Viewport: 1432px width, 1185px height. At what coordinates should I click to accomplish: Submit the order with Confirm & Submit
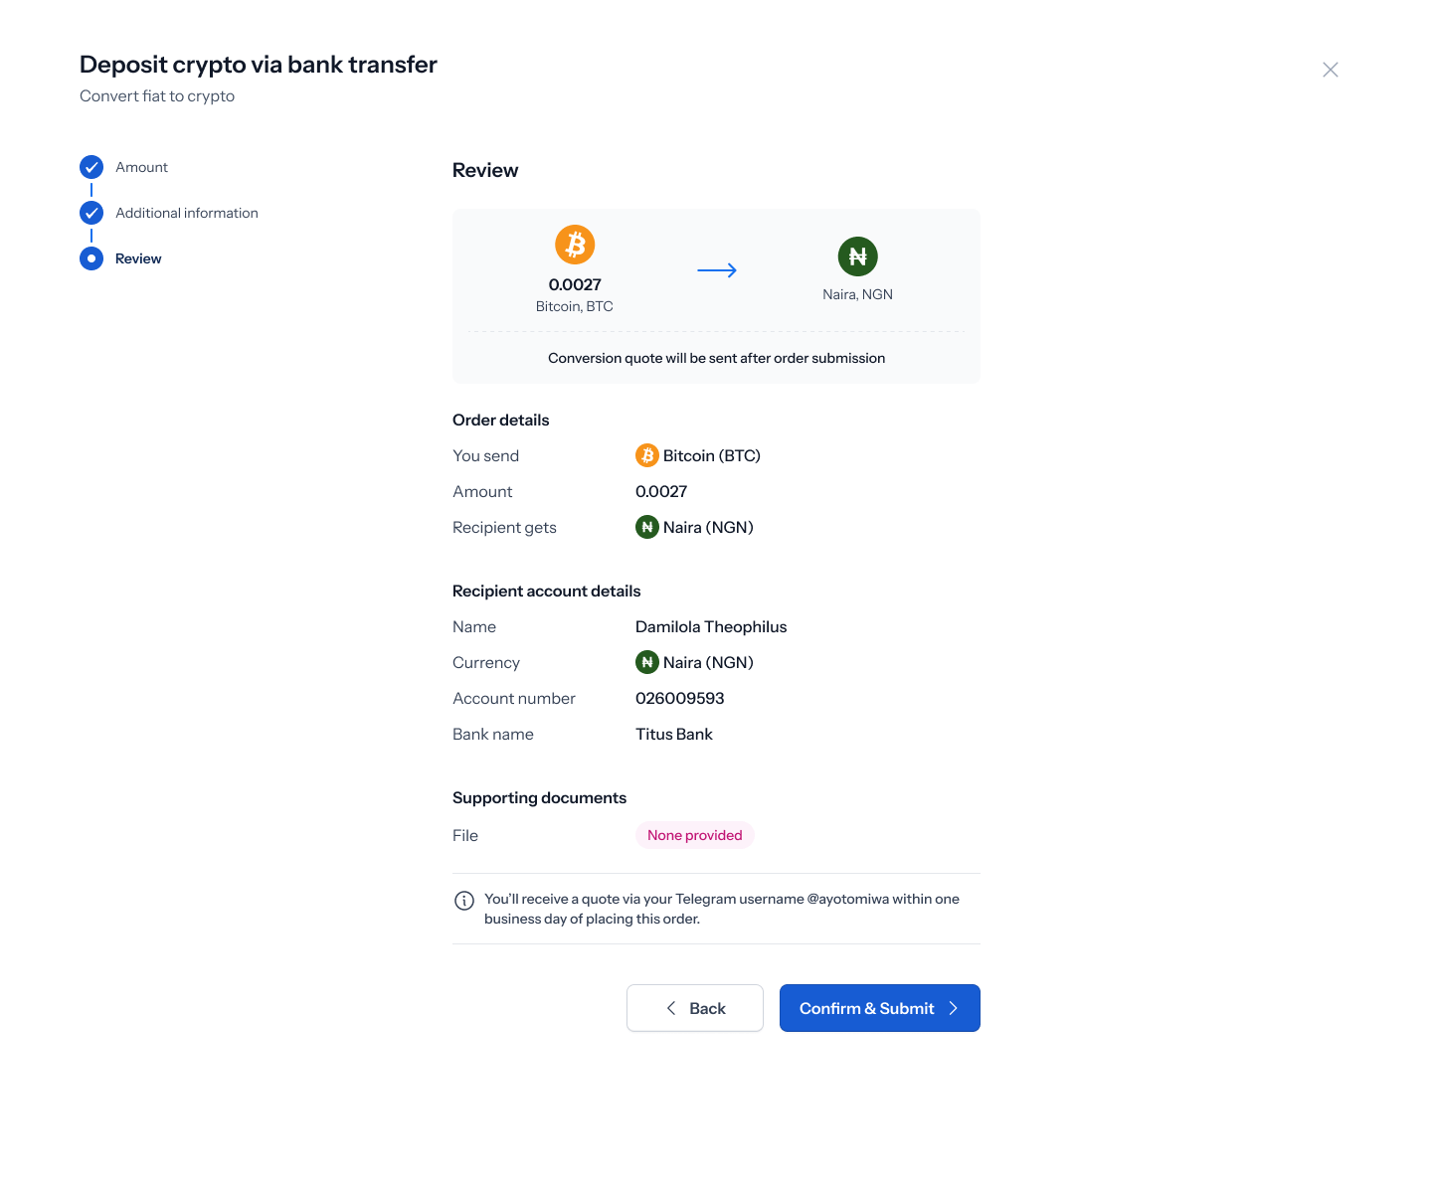pyautogui.click(x=880, y=1008)
